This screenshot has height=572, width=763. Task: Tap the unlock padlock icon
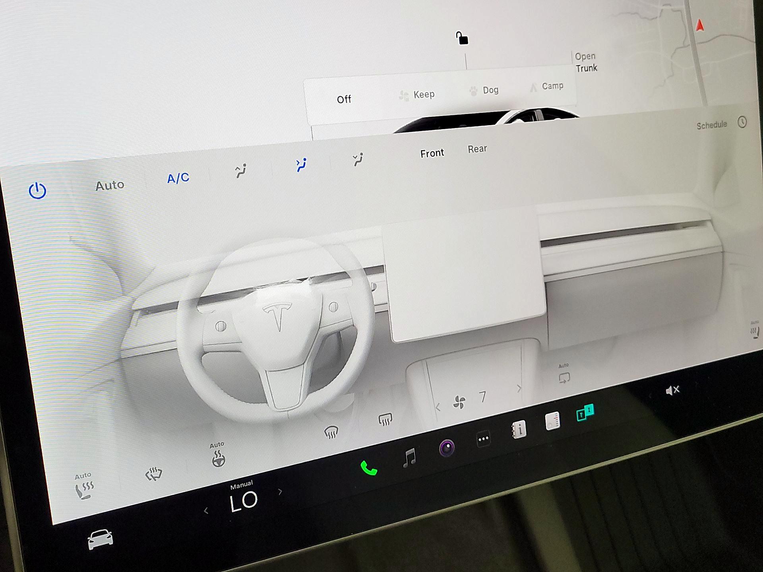tap(462, 38)
